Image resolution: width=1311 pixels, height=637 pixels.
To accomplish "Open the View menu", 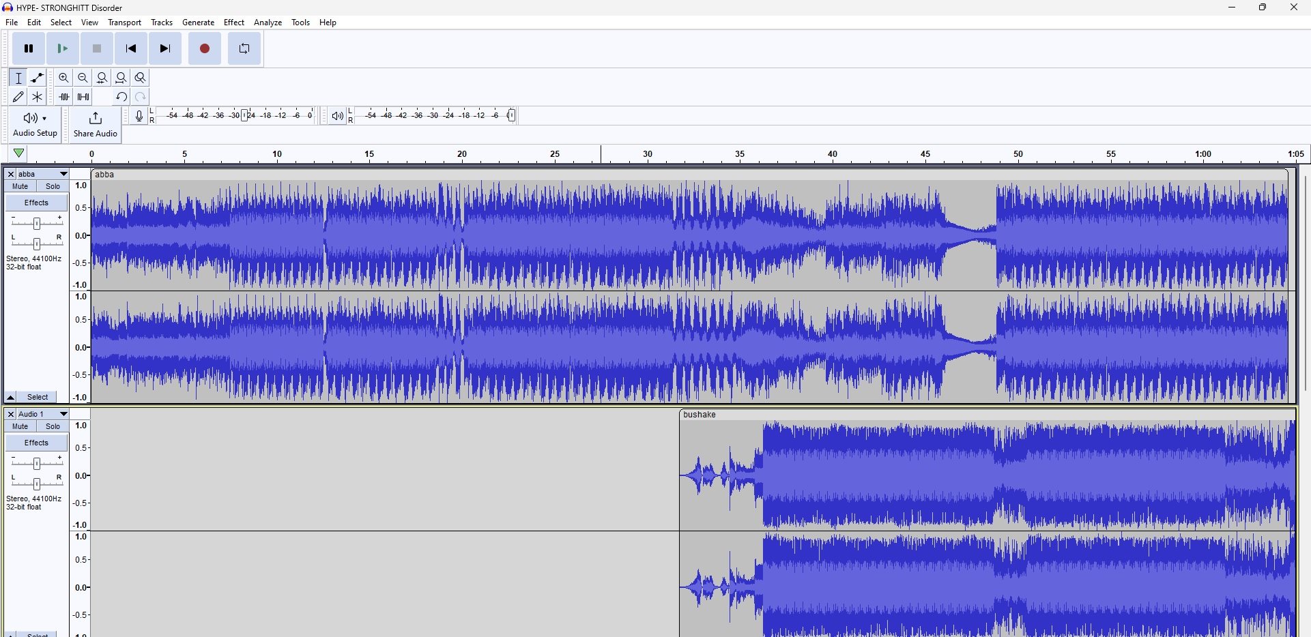I will pos(90,23).
